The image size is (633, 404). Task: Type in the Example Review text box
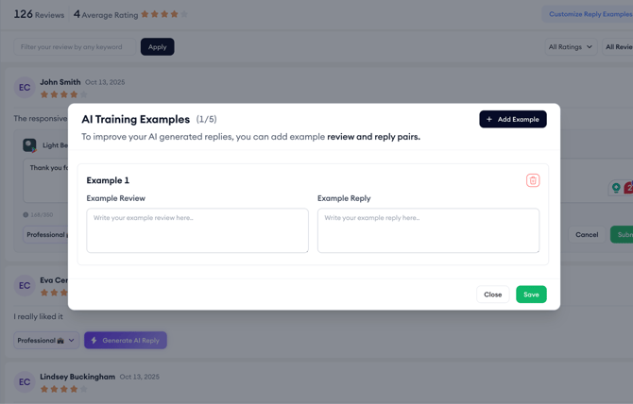tap(197, 230)
